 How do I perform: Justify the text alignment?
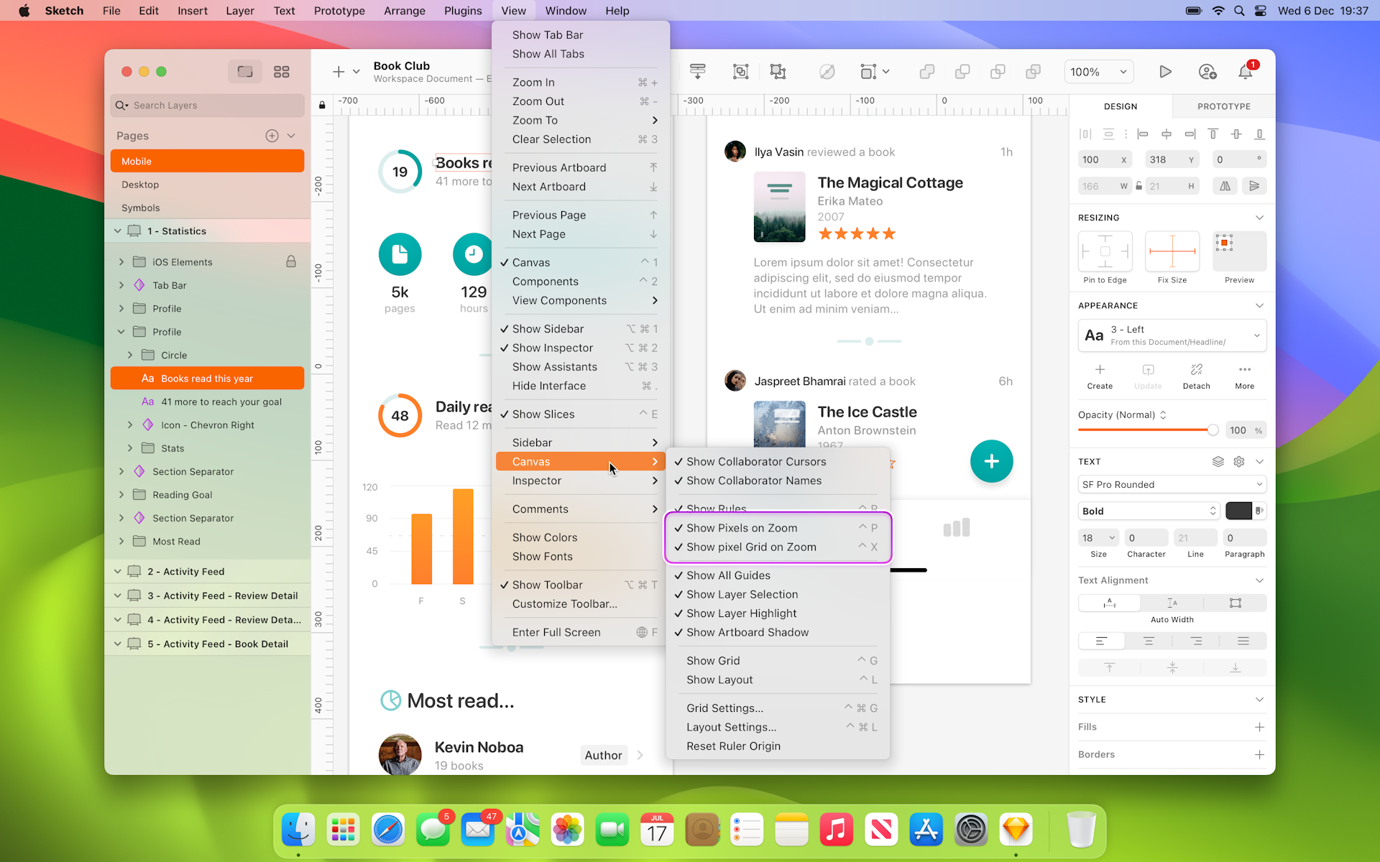coord(1243,641)
